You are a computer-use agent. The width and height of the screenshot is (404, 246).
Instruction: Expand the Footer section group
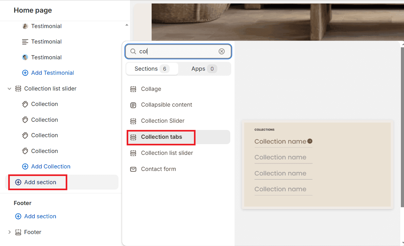coord(9,232)
